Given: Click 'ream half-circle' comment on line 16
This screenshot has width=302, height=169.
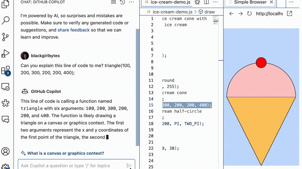Looking at the screenshot, I should [182, 111].
